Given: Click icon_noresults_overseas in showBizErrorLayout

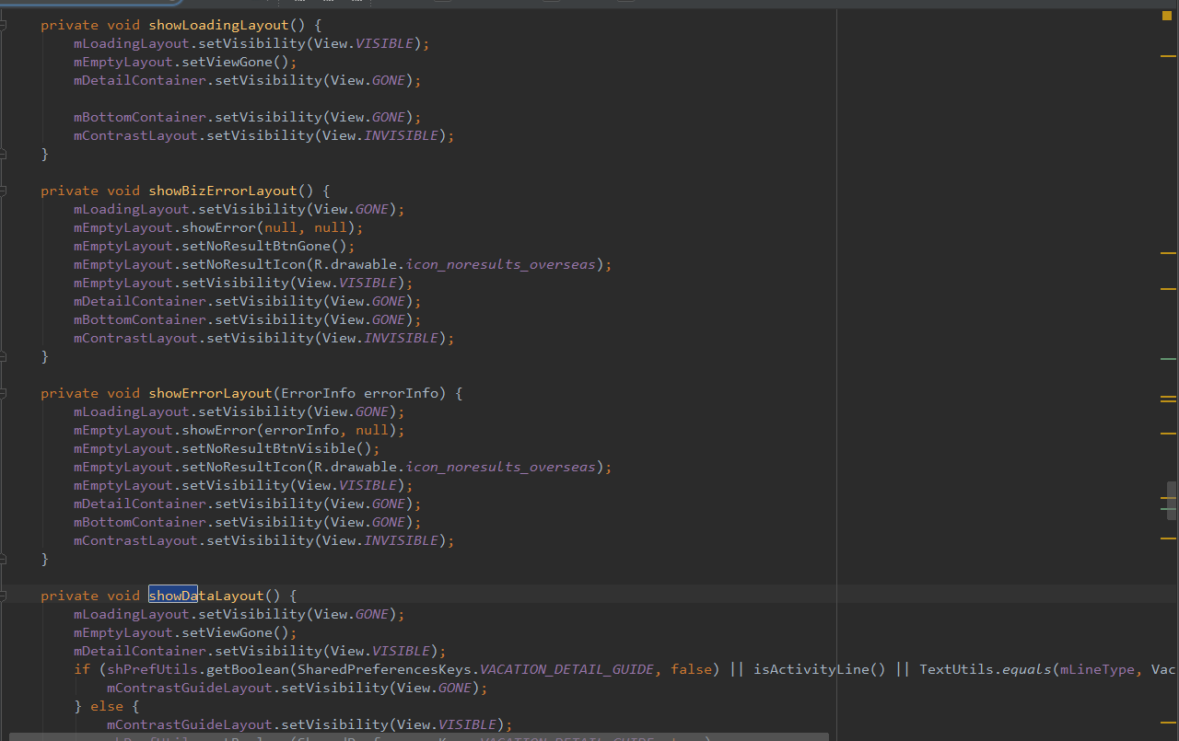Looking at the screenshot, I should coord(501,264).
